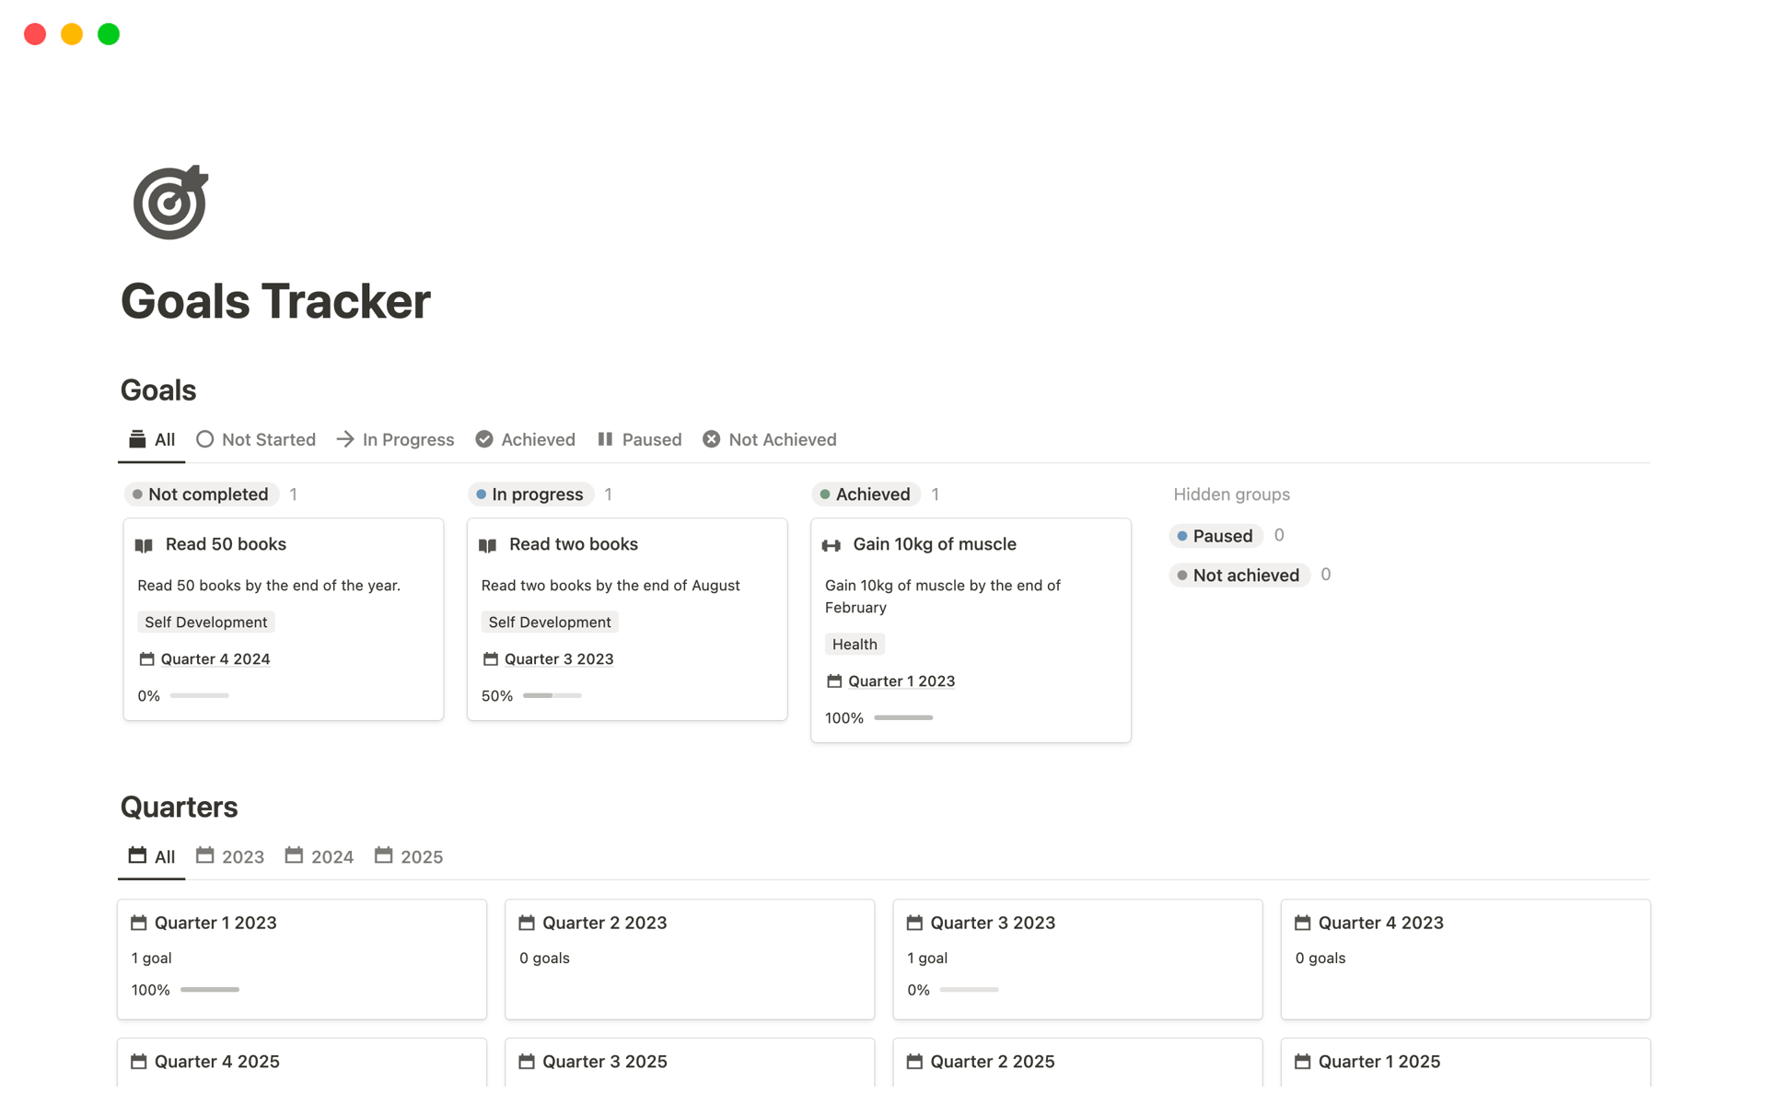Switch to the Not Started goals tab
Image resolution: width=1768 pixels, height=1105 pixels.
256,439
